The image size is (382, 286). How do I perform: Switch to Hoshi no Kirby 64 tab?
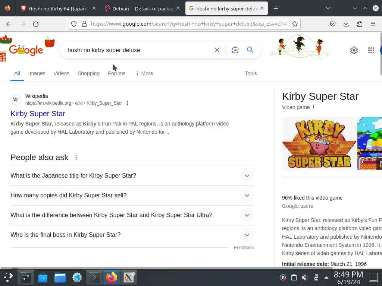[57, 9]
